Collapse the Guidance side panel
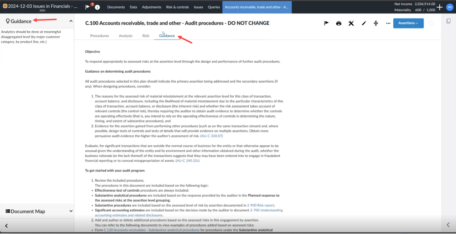The height and width of the screenshot is (234, 456). pos(71,21)
